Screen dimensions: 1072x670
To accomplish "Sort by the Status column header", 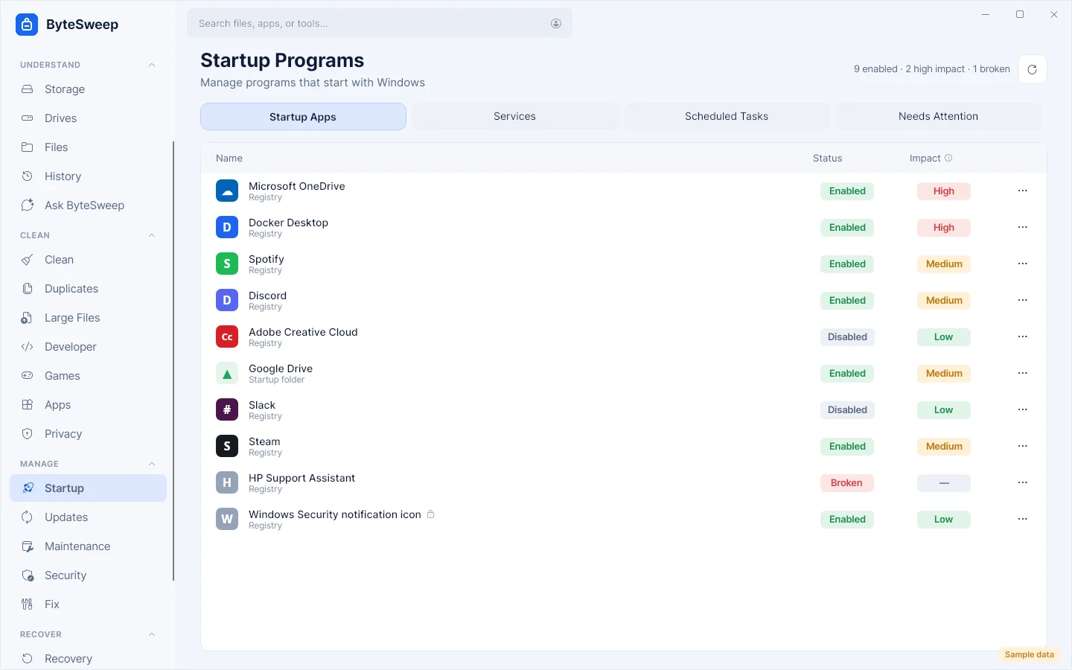I will (827, 159).
